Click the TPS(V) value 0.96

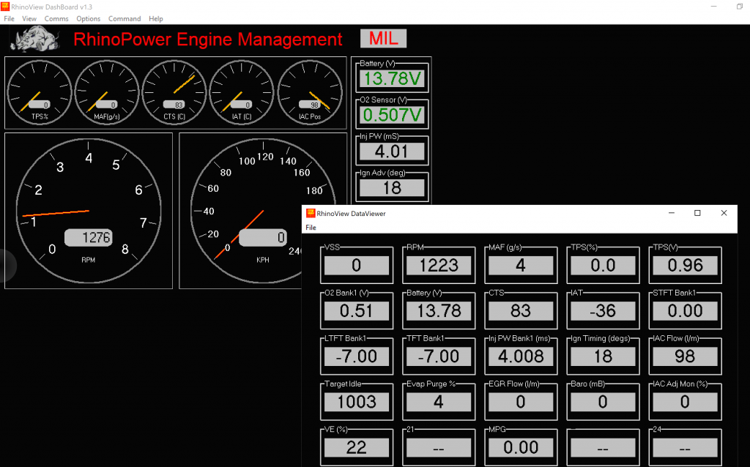pyautogui.click(x=685, y=265)
